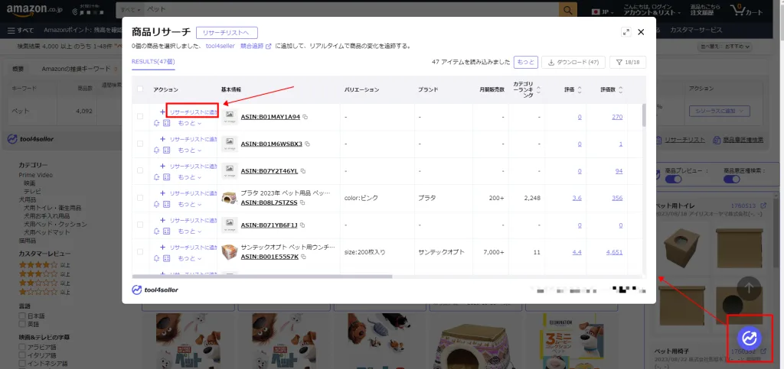The height and width of the screenshot is (369, 784).
Task: Click the table's vertical scrollbar thumb
Action: pyautogui.click(x=643, y=115)
